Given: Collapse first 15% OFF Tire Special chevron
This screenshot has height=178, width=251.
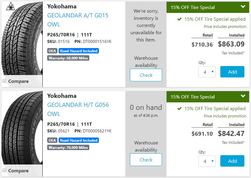Looking at the screenshot, I should [243, 7].
